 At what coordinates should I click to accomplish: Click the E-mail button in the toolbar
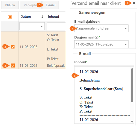[x=50, y=5]
